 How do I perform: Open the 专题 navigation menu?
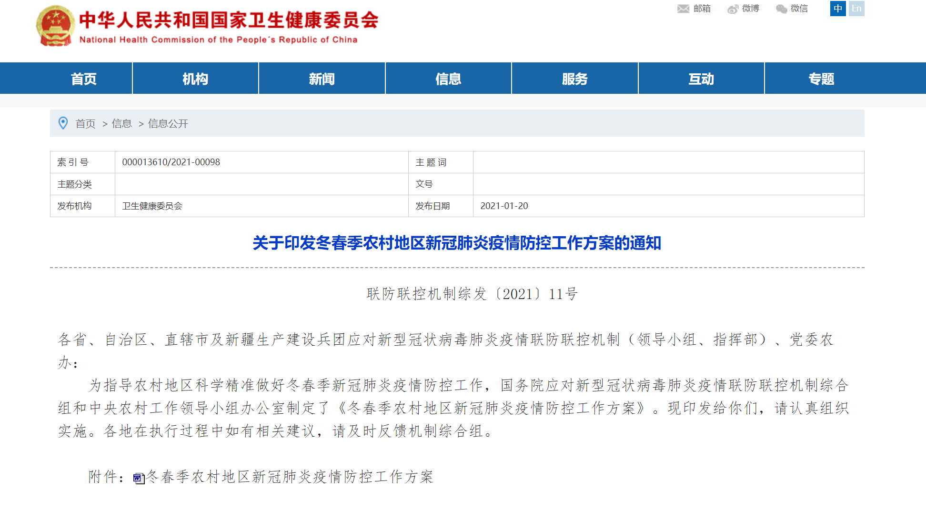(821, 79)
